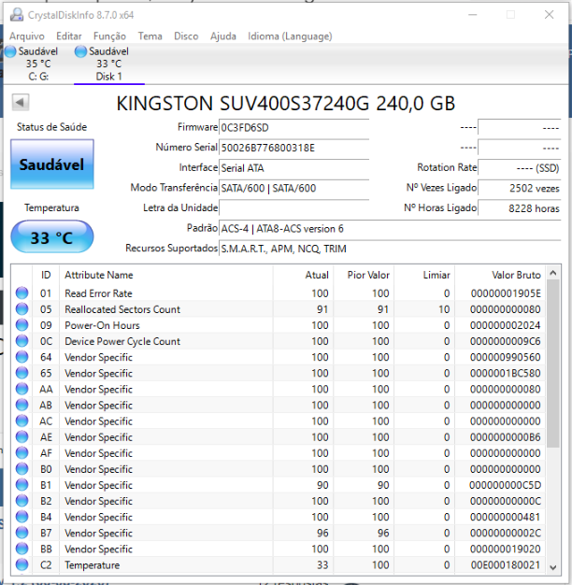The width and height of the screenshot is (572, 585).
Task: Click status orb of Read Error Rate row
Action: click(x=22, y=292)
